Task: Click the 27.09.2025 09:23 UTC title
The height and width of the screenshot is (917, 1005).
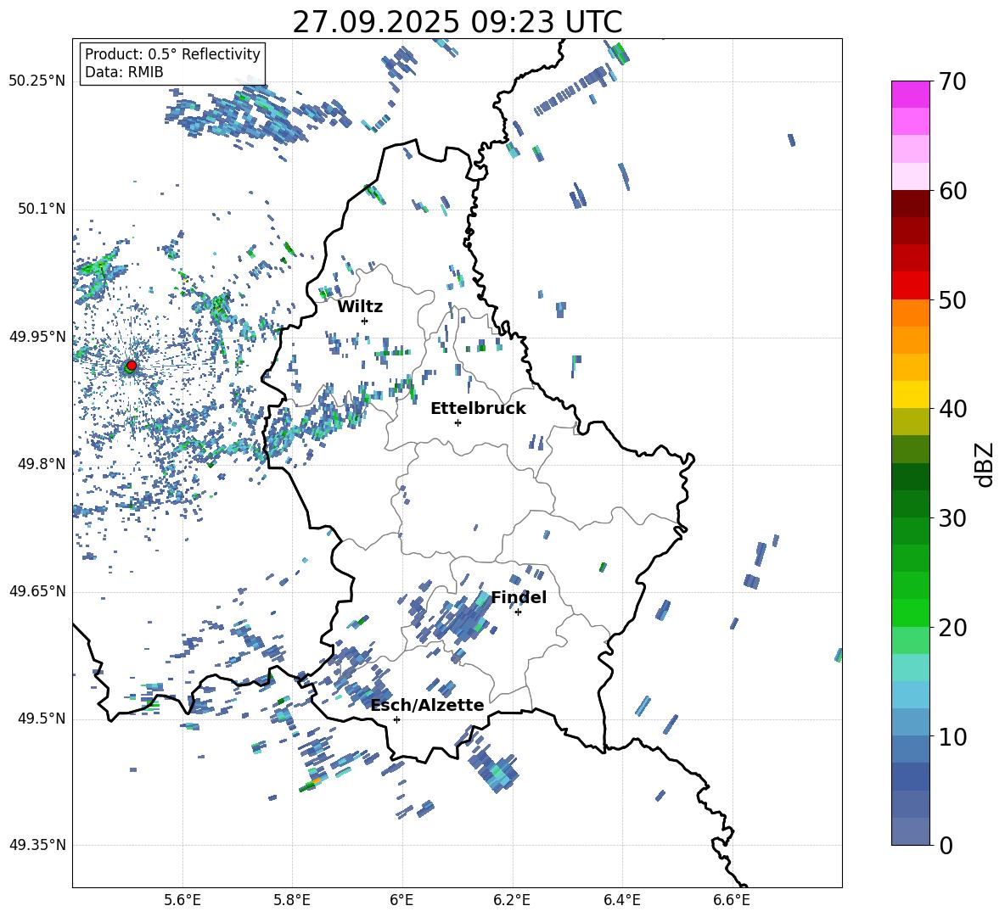Action: 457,22
